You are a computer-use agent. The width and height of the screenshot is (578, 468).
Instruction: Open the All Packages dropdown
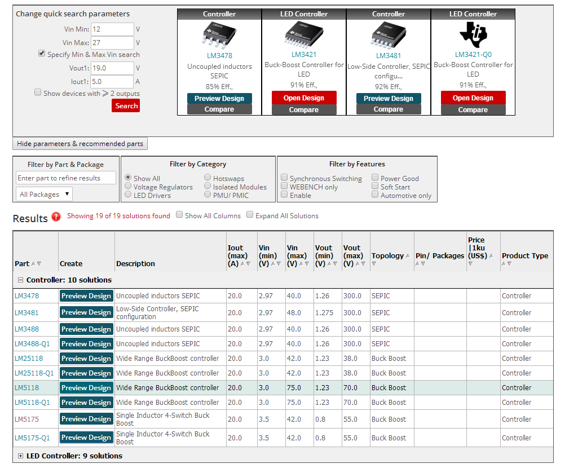[x=44, y=194]
